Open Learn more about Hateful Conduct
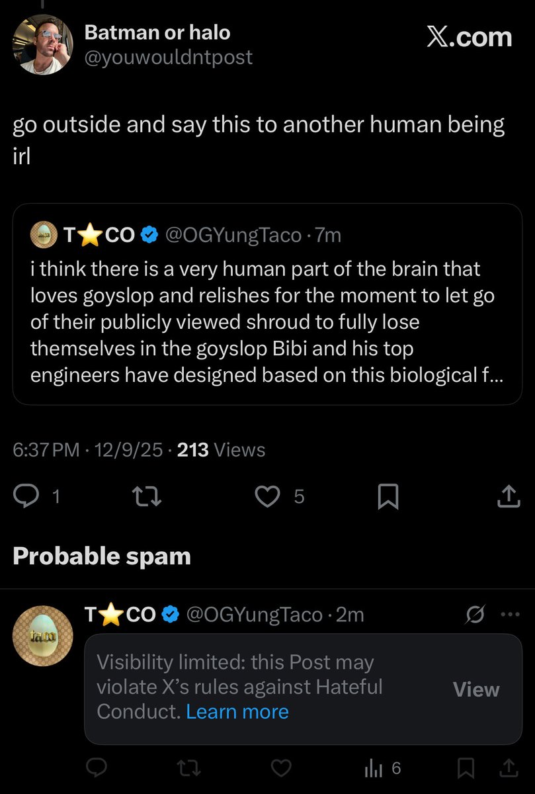The width and height of the screenshot is (535, 794). point(237,711)
